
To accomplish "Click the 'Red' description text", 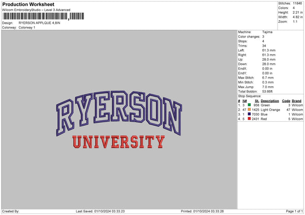I will click(264, 119).
